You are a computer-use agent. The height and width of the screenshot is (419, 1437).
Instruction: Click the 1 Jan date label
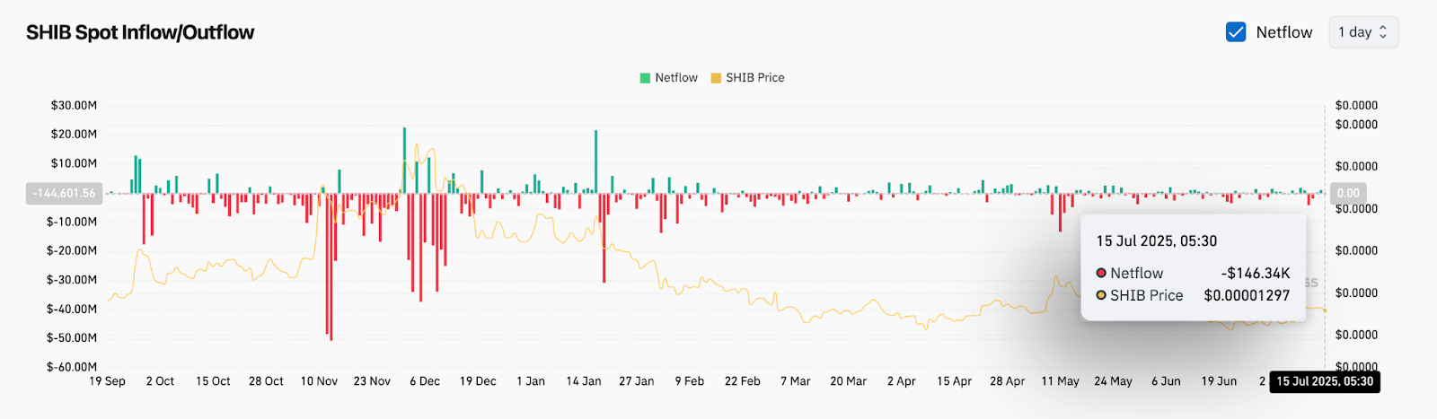click(531, 381)
